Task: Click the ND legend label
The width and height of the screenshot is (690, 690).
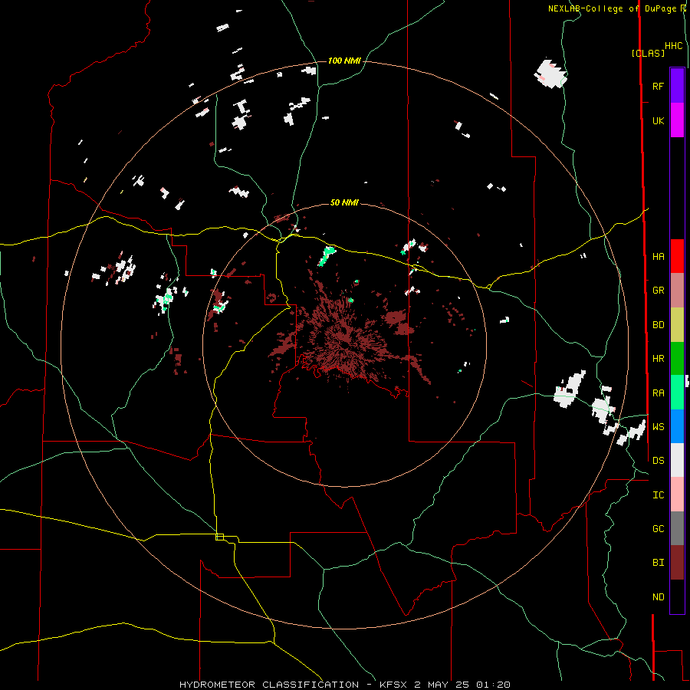Action: point(658,597)
